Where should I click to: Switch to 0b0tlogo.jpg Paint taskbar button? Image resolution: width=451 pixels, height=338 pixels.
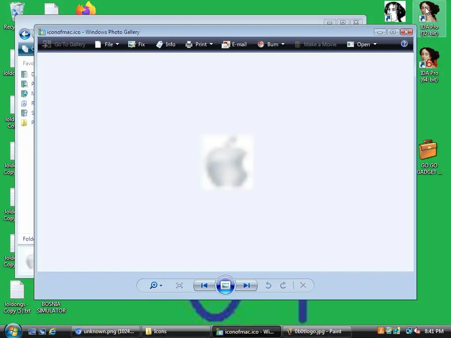point(317,331)
